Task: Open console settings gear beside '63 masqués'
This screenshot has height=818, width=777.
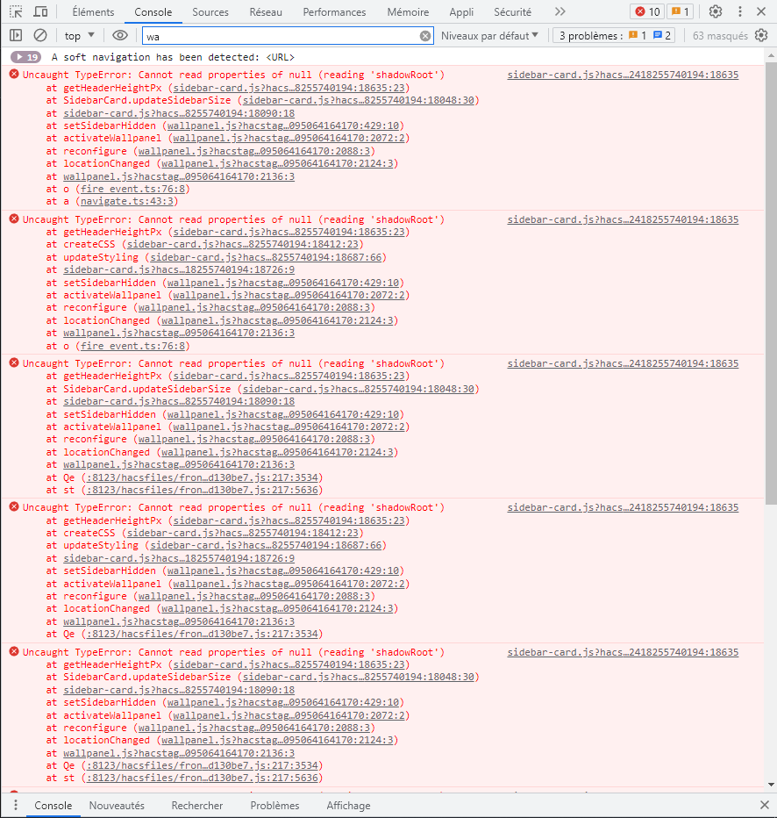Action: pos(761,35)
